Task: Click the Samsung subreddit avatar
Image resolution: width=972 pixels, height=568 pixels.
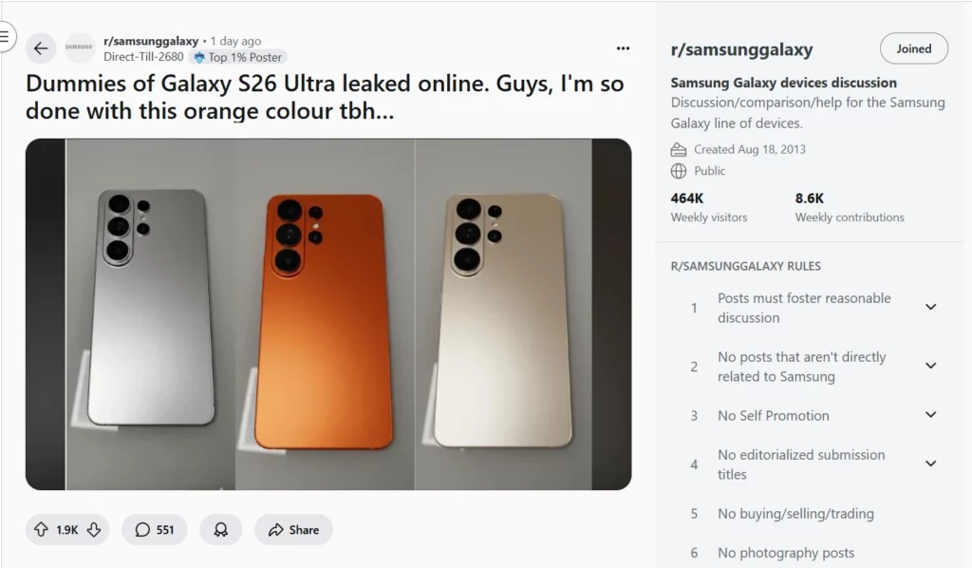Action: pos(79,47)
